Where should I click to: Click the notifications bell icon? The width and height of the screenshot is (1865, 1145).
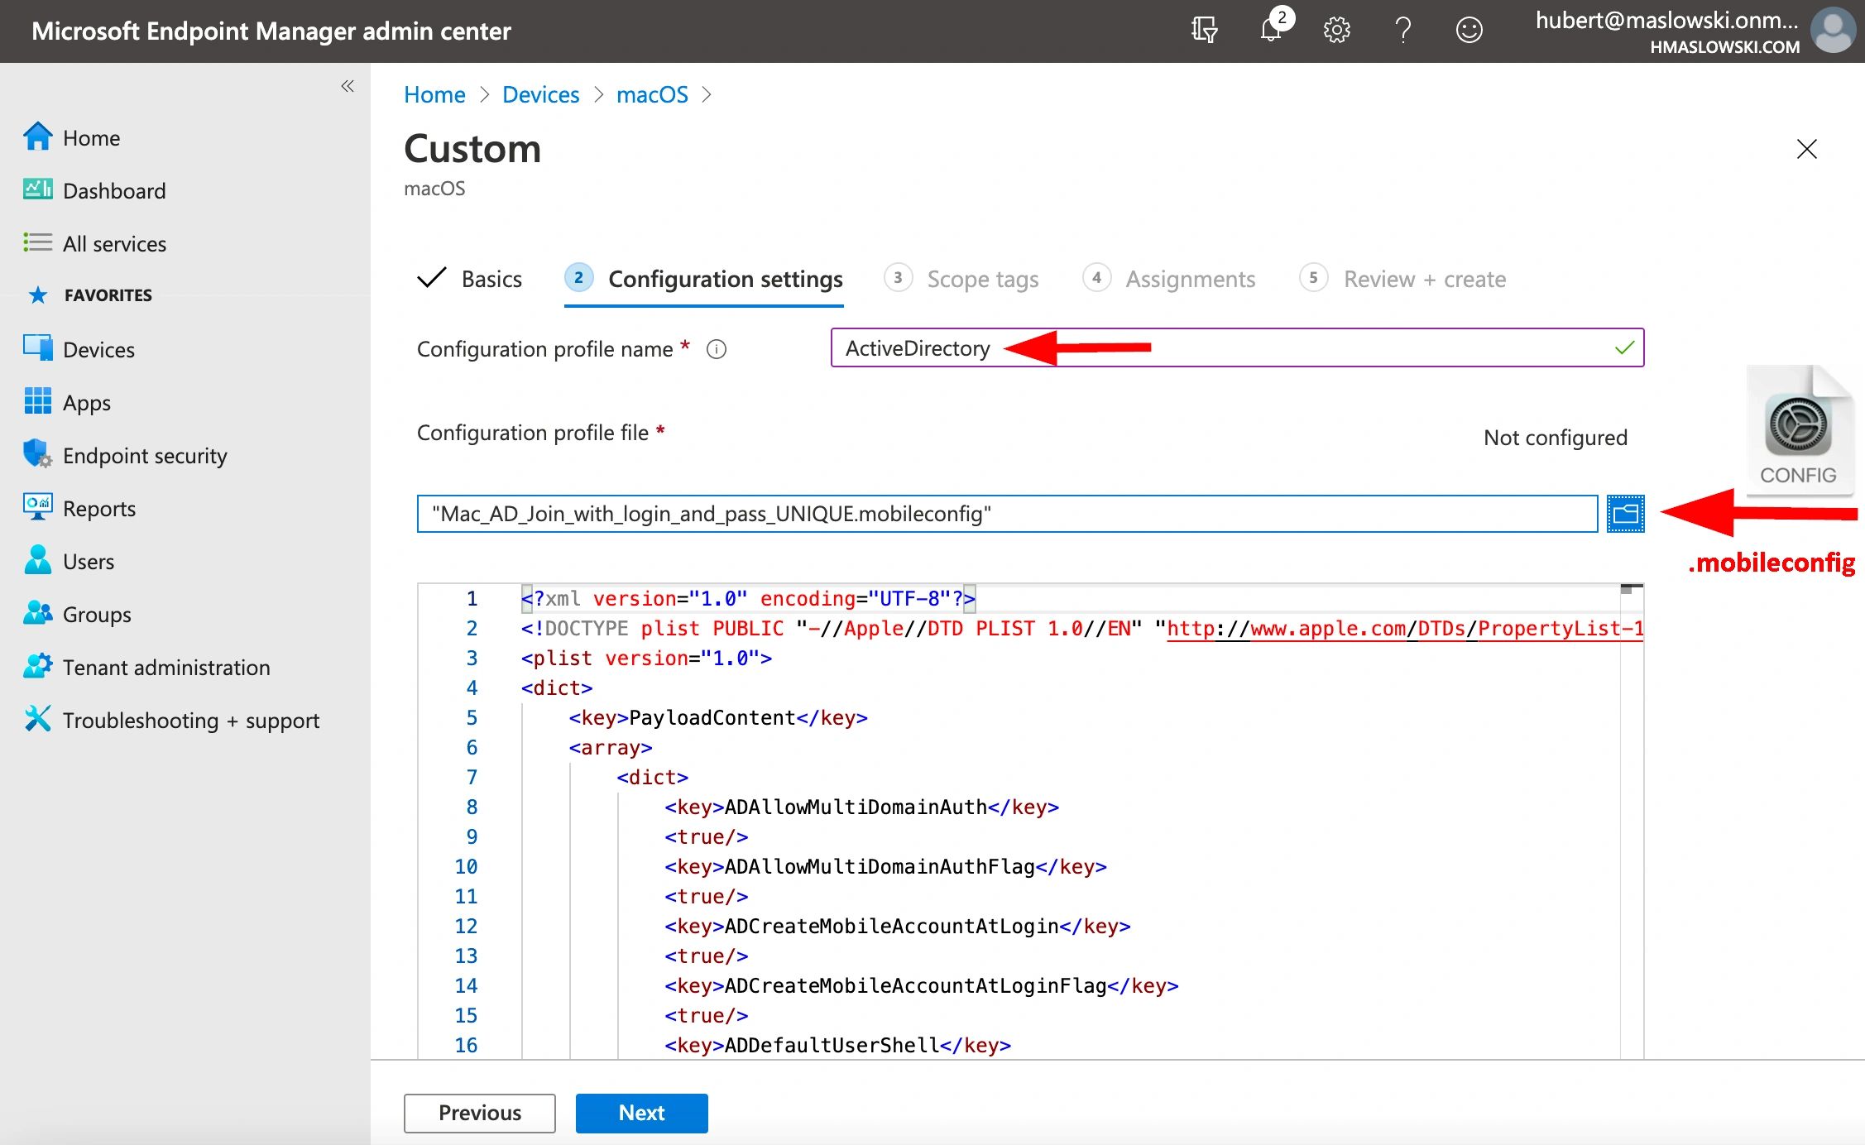click(1271, 31)
